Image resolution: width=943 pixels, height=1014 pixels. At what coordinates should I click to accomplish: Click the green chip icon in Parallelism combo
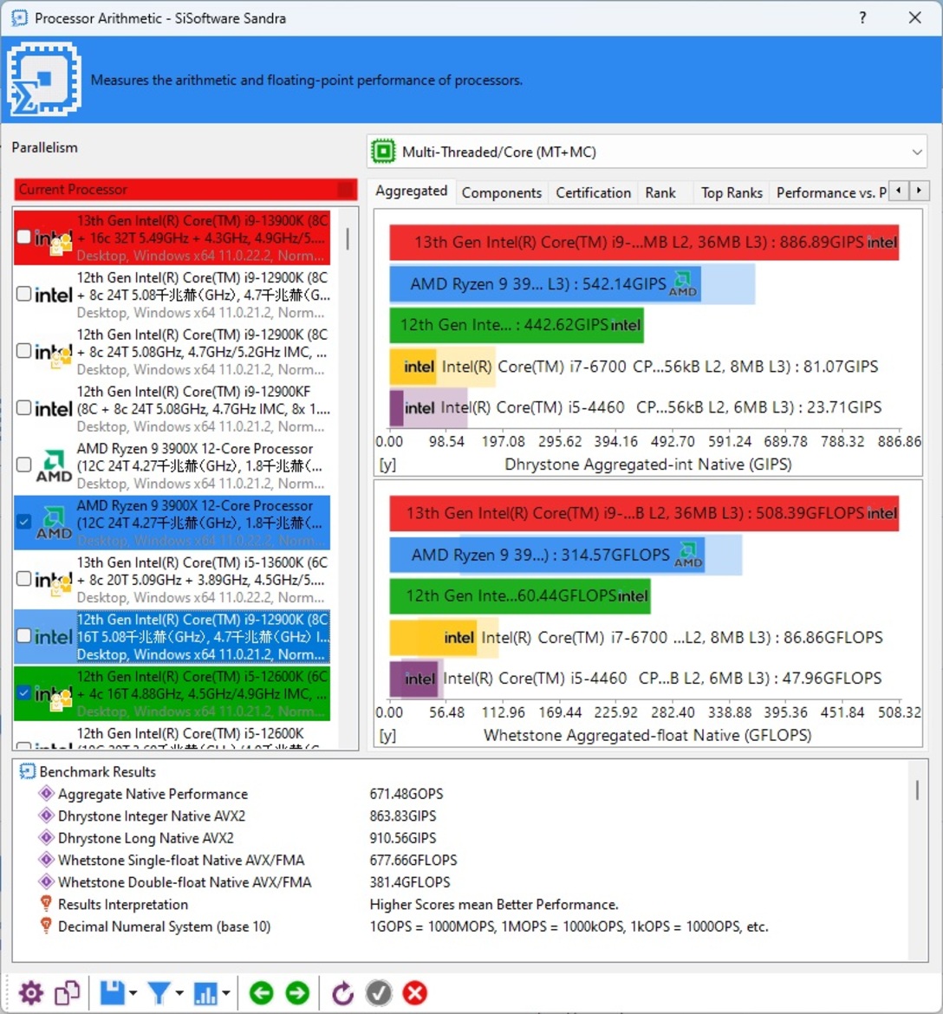pyautogui.click(x=383, y=152)
